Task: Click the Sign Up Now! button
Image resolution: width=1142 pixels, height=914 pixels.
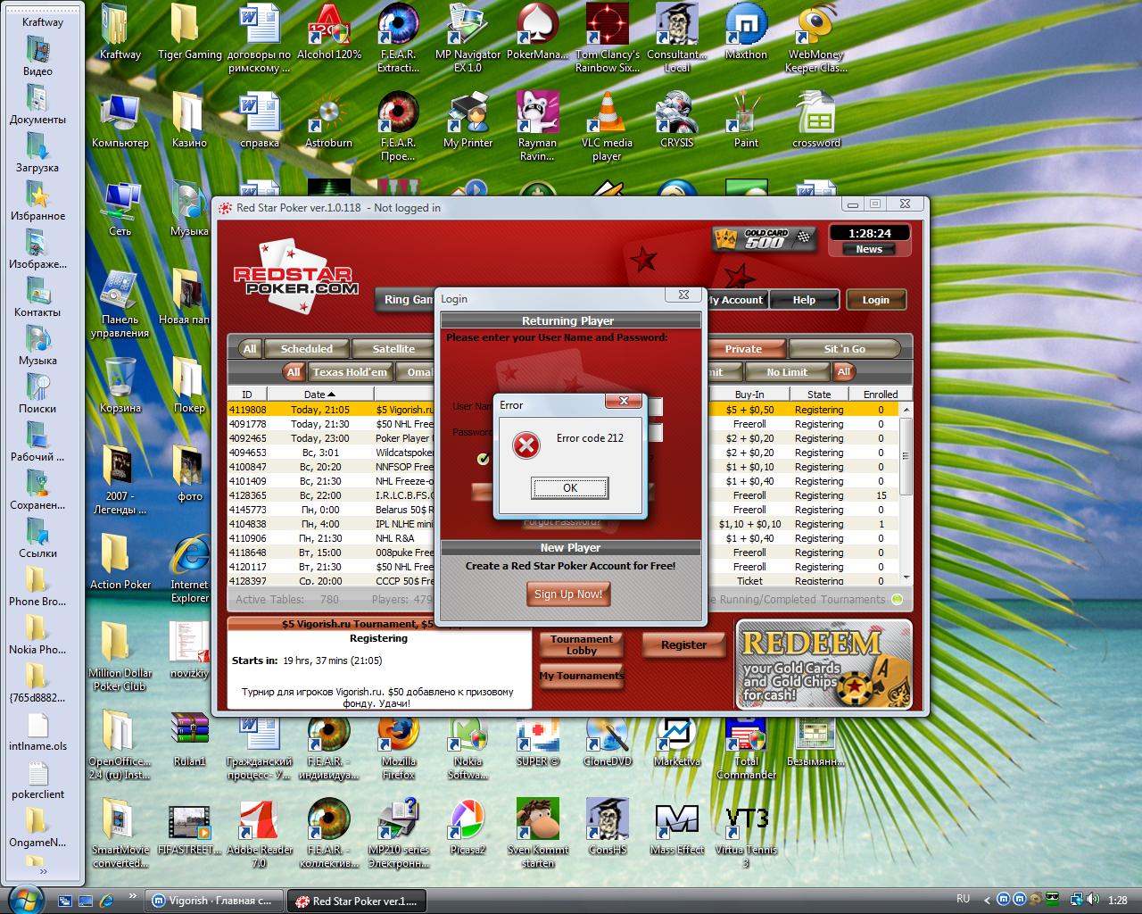Action: click(568, 594)
